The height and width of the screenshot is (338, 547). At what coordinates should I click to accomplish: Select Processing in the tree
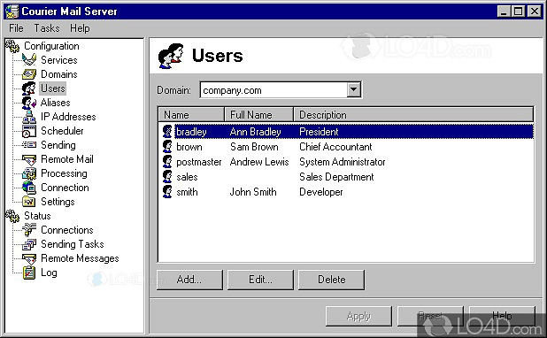[x=64, y=173]
